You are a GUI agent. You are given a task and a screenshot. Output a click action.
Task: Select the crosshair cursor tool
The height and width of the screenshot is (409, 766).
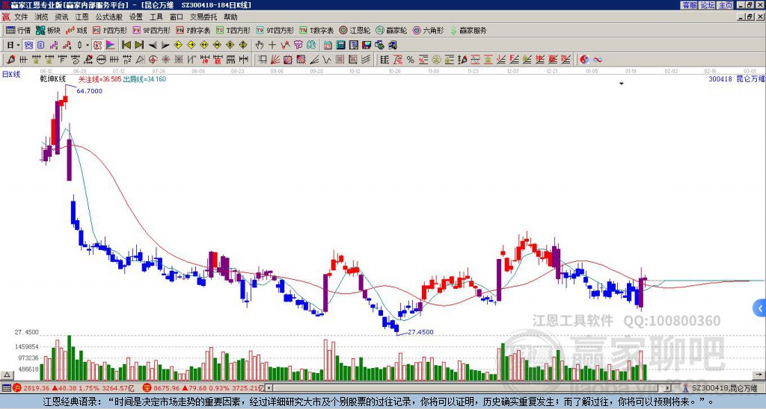tap(272, 46)
